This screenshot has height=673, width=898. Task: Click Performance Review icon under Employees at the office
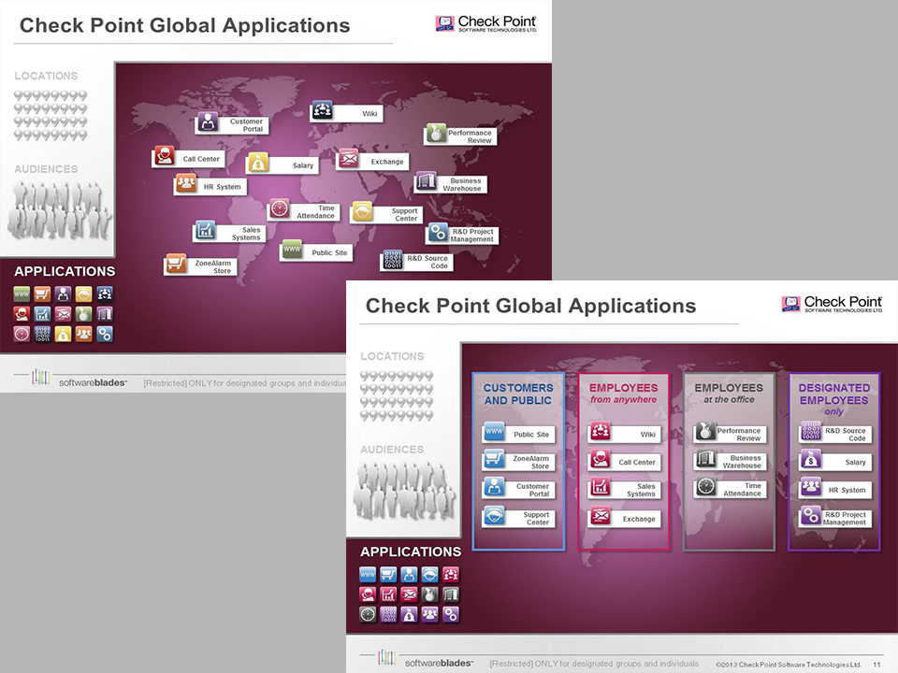pos(705,431)
